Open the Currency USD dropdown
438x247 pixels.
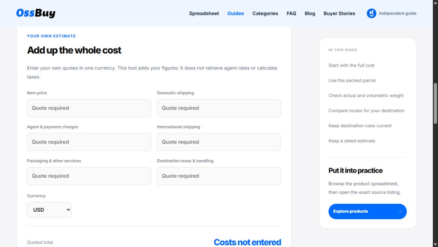pyautogui.click(x=49, y=210)
